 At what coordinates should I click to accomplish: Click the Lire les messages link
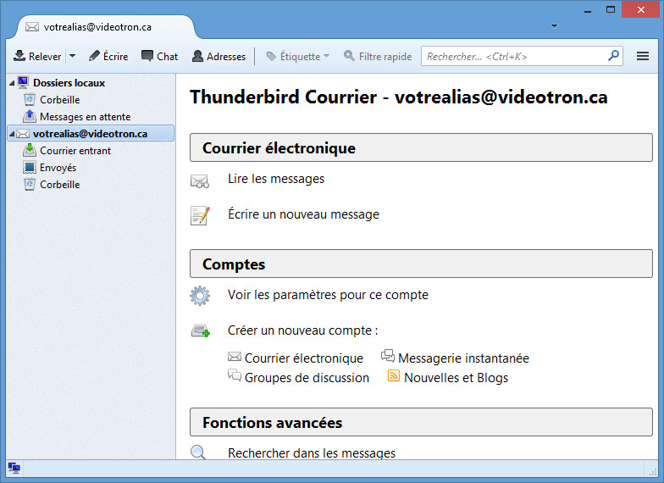pos(276,179)
